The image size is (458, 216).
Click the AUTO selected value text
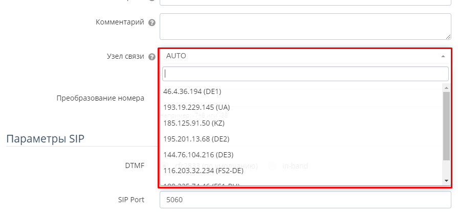[x=177, y=56]
